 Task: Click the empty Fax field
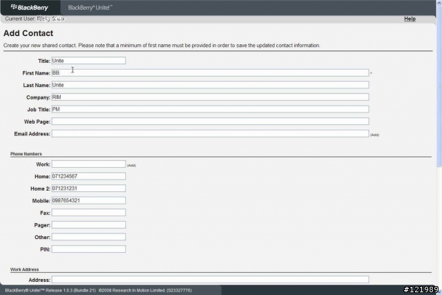click(88, 213)
